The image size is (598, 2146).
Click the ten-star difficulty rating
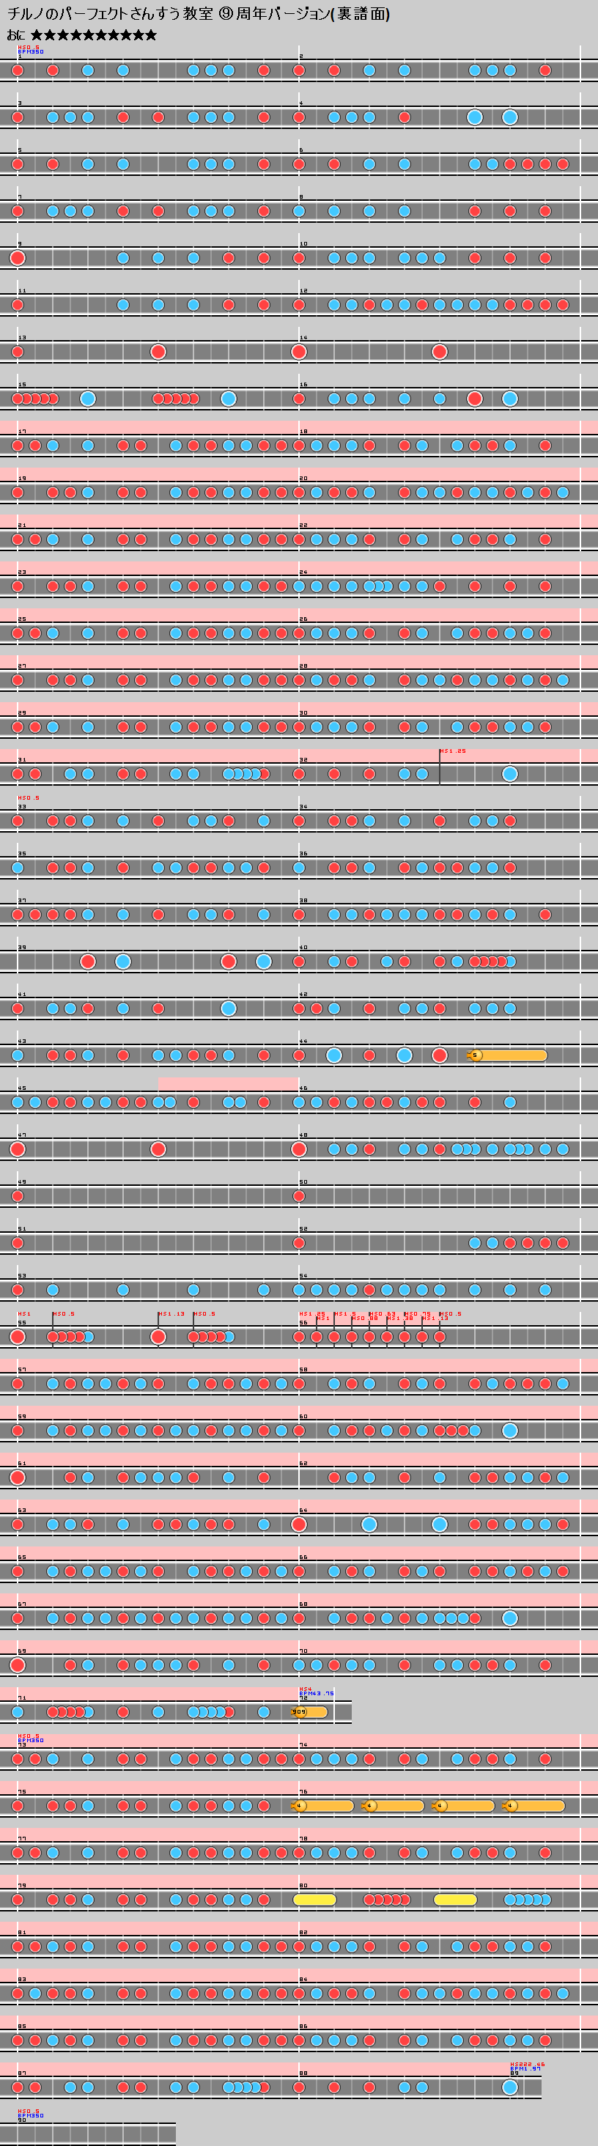click(93, 35)
